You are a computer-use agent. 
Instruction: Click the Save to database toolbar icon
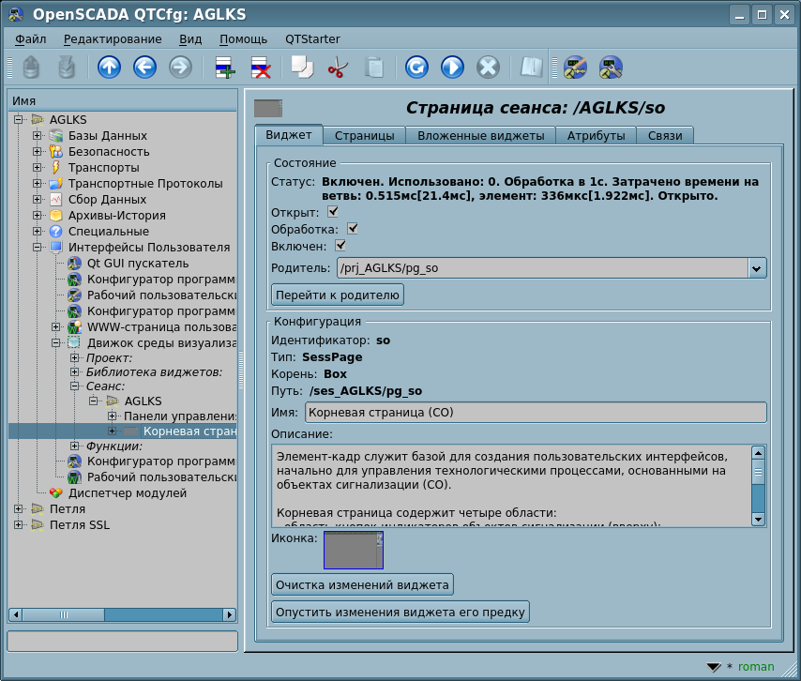pyautogui.click(x=67, y=68)
